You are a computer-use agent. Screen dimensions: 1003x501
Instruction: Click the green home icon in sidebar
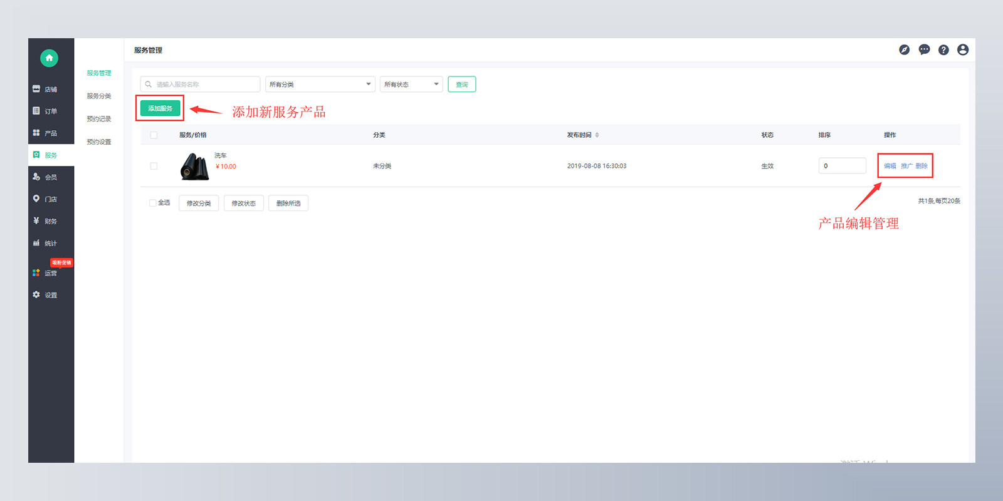49,58
